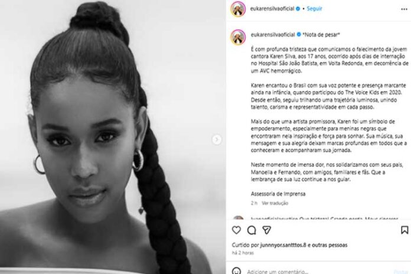Open the emoji picker in comment box
Image resolution: width=411 pixels, height=274 pixels.
point(236,271)
